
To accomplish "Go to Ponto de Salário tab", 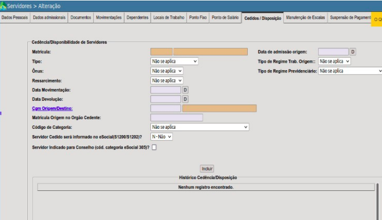I will point(225,18).
